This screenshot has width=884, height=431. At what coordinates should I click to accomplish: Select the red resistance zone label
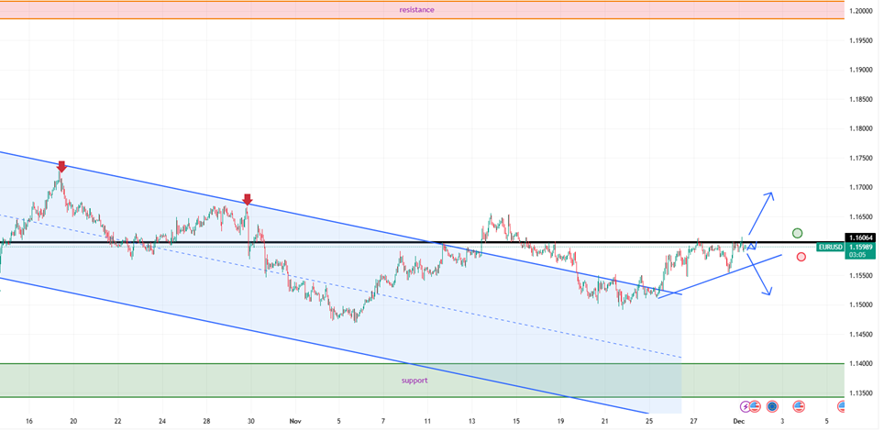416,9
